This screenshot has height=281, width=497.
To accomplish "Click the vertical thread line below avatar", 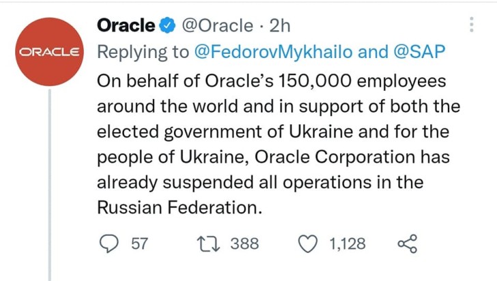I will tap(50, 191).
